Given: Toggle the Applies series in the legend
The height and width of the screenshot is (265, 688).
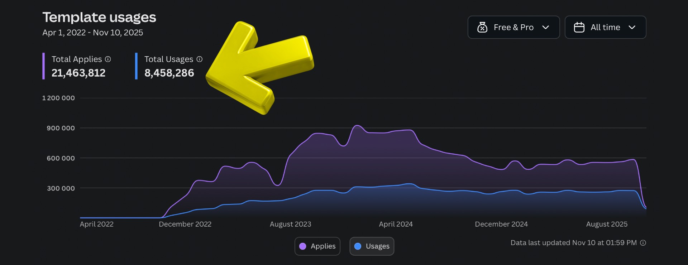Looking at the screenshot, I should (317, 246).
